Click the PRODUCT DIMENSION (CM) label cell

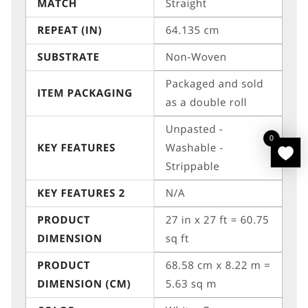pyautogui.click(x=84, y=274)
